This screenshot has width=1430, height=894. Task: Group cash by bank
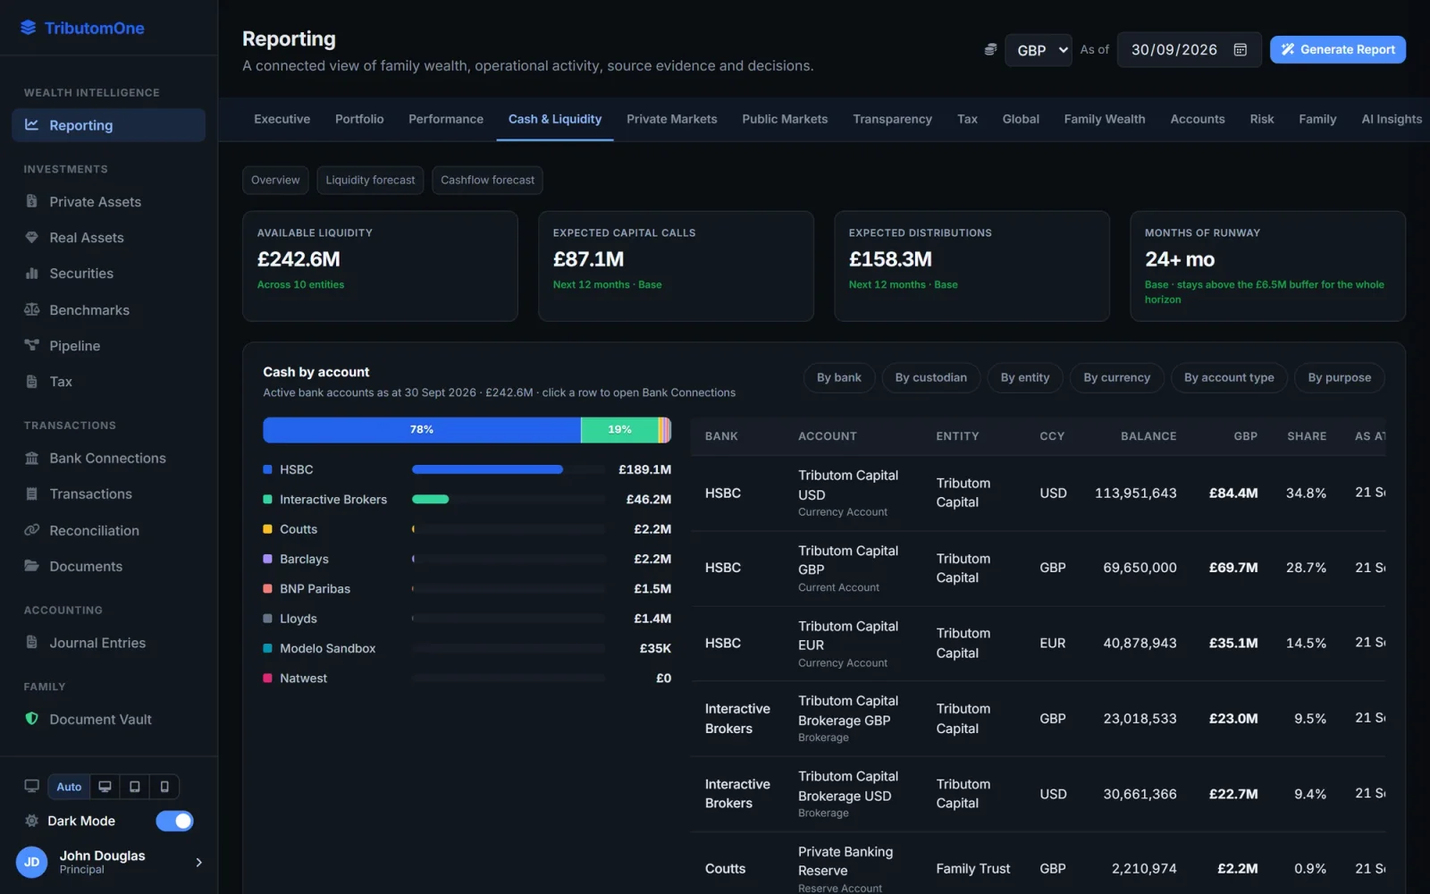click(839, 377)
